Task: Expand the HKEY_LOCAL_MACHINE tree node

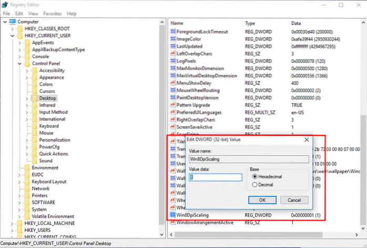Action: tap(12, 223)
